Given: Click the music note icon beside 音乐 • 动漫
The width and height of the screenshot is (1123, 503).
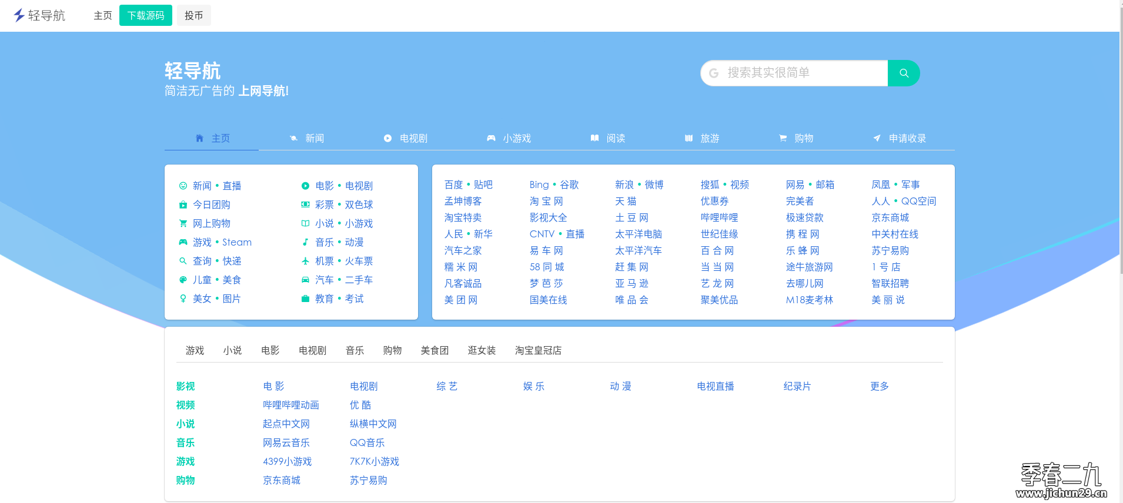Looking at the screenshot, I should point(305,242).
